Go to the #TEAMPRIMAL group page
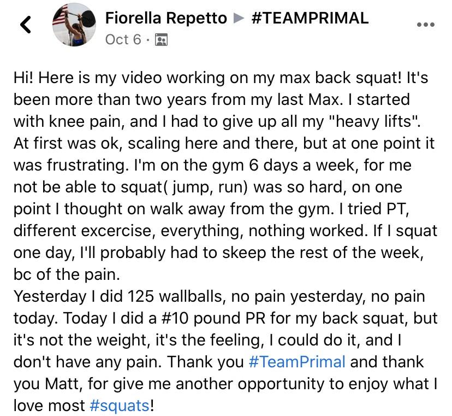The width and height of the screenshot is (452, 416). pos(310,18)
